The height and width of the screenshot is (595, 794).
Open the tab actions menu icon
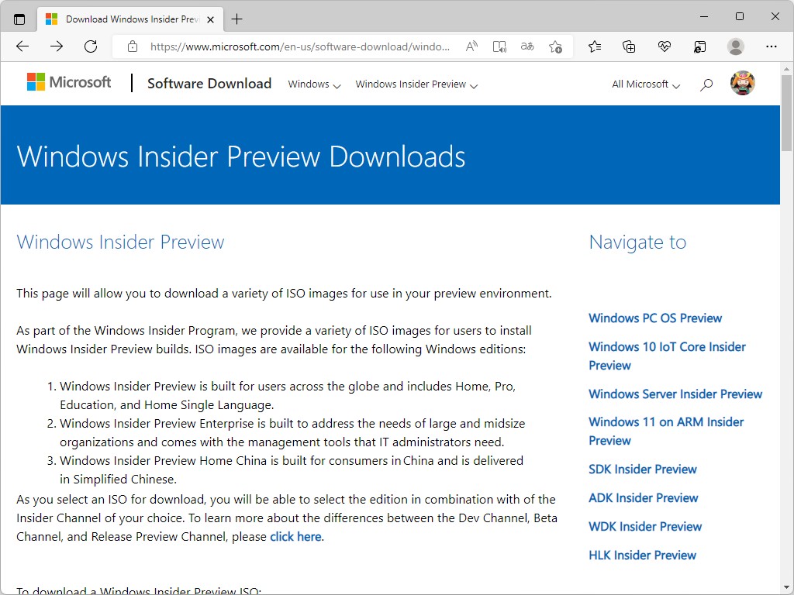19,19
